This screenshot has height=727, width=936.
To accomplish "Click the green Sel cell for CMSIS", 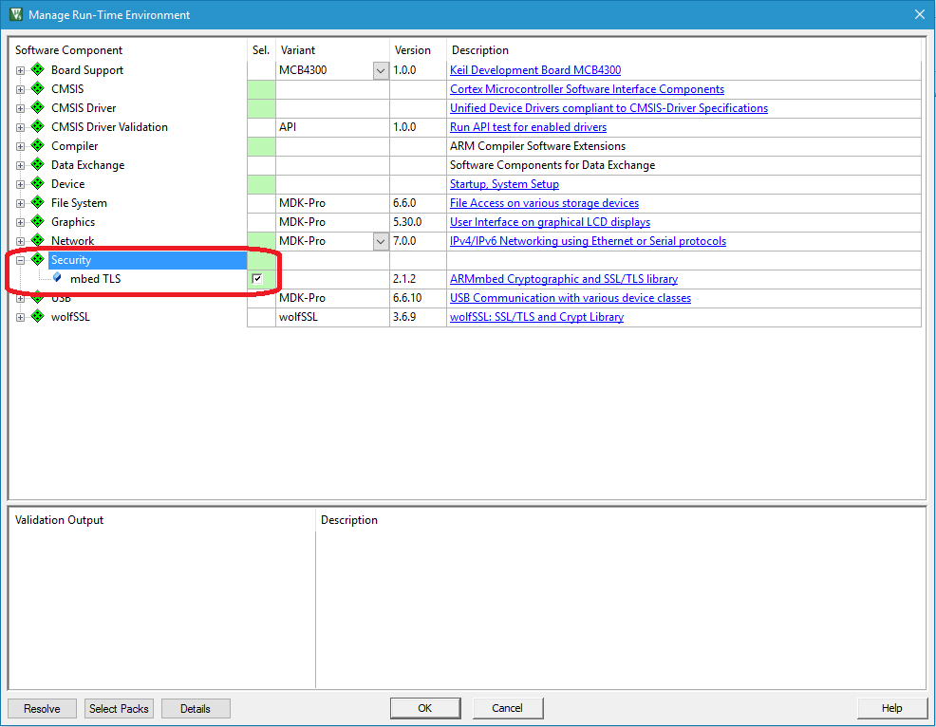I will click(x=260, y=88).
